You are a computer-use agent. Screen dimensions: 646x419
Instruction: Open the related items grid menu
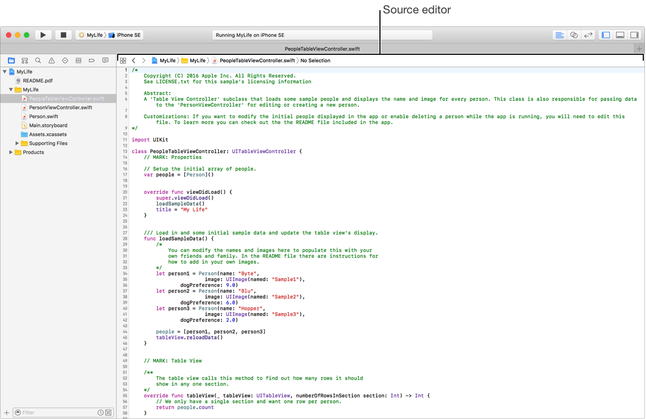point(123,61)
